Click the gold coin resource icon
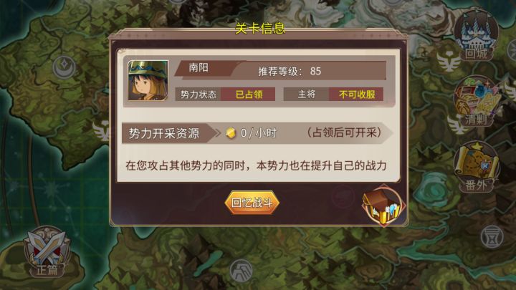The image size is (516, 290). [x=231, y=133]
